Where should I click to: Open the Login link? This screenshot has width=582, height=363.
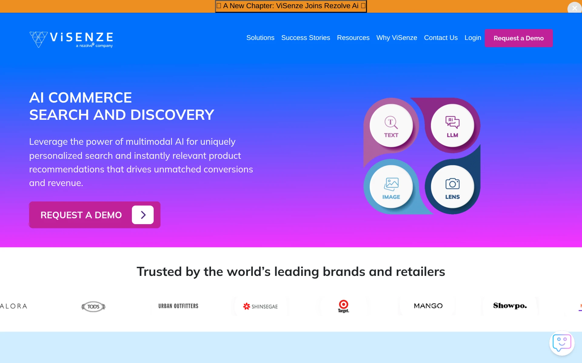pyautogui.click(x=473, y=38)
